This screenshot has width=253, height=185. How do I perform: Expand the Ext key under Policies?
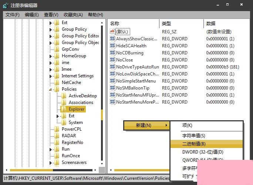coord(58,116)
